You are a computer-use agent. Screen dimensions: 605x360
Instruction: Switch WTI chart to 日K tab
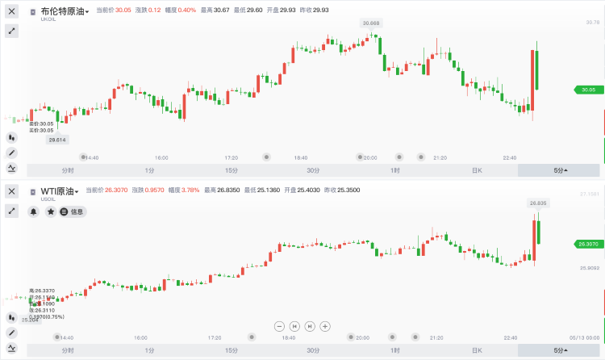[x=477, y=350]
